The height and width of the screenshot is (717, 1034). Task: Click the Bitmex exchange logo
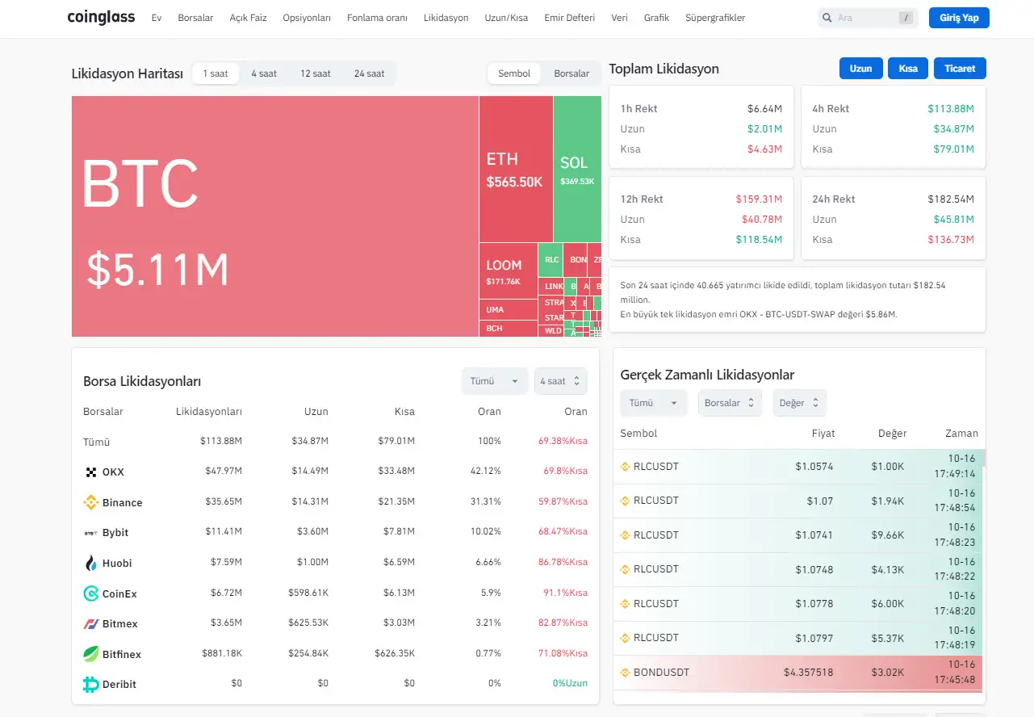[x=90, y=623]
